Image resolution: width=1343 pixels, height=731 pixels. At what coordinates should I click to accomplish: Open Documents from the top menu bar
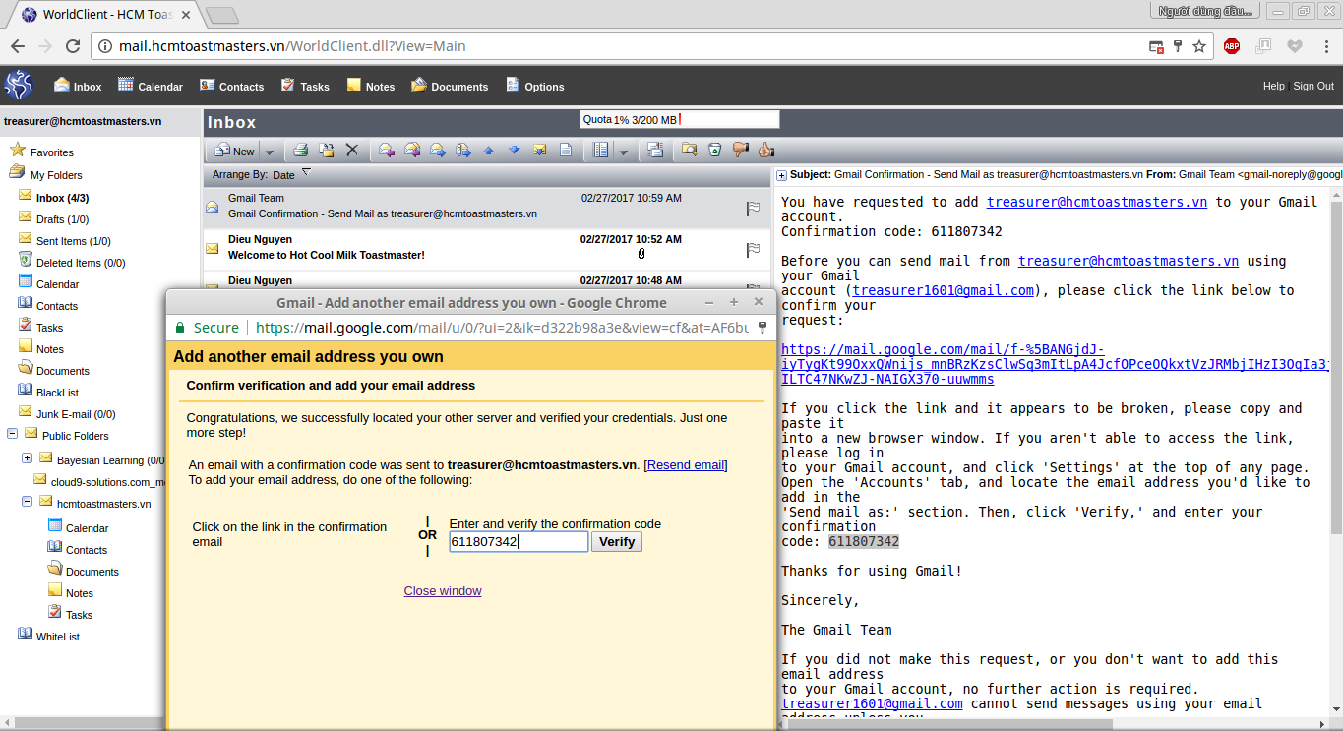(x=450, y=86)
